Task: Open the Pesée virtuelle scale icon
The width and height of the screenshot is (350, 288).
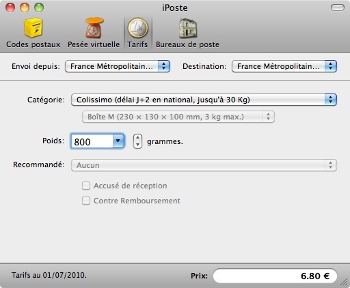Action: coord(94,28)
